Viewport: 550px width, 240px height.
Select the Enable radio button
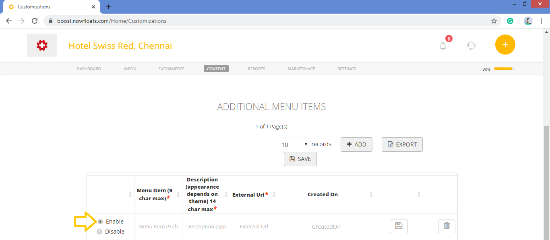[x=100, y=222]
